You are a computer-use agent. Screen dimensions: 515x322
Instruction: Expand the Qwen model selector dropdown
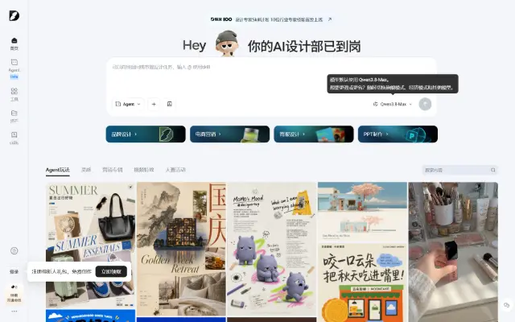click(x=392, y=104)
